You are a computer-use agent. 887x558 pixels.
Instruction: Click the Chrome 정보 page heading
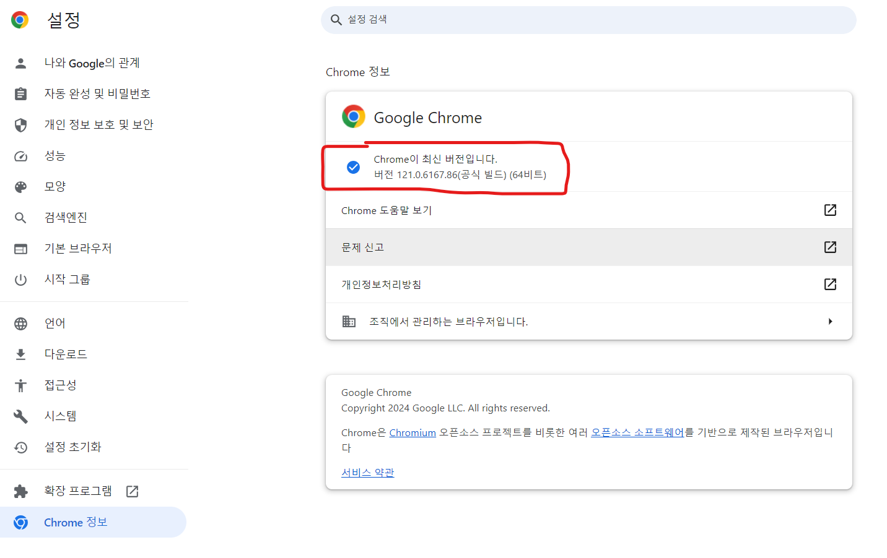[358, 72]
